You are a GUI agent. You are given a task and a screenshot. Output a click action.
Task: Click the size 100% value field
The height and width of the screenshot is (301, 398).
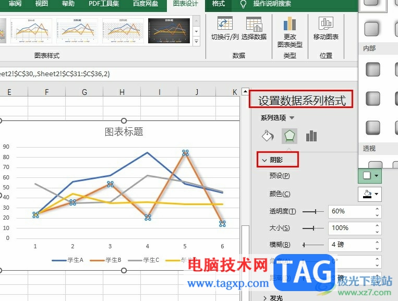coord(351,228)
